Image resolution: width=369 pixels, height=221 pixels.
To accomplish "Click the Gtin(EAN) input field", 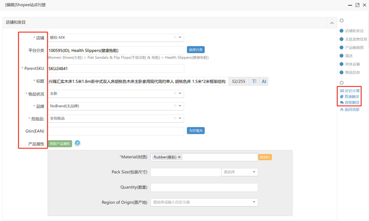I will coord(116,131).
